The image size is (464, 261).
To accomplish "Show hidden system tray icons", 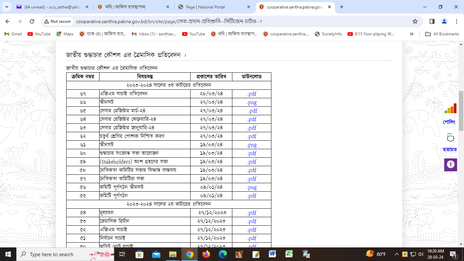I will (x=396, y=254).
